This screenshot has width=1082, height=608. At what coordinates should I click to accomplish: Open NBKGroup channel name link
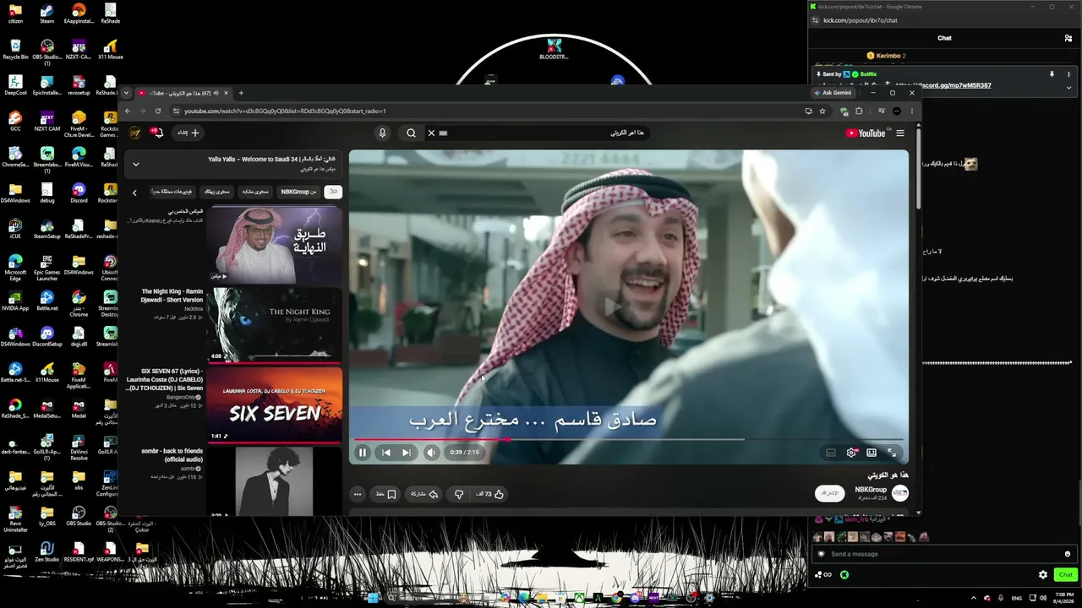point(871,490)
